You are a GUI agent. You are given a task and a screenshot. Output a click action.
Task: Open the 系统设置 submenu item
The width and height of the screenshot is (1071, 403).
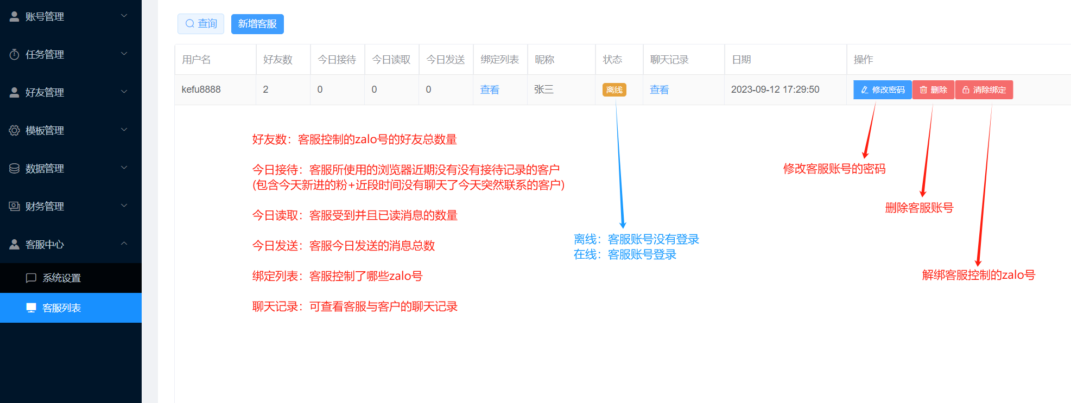pos(61,278)
